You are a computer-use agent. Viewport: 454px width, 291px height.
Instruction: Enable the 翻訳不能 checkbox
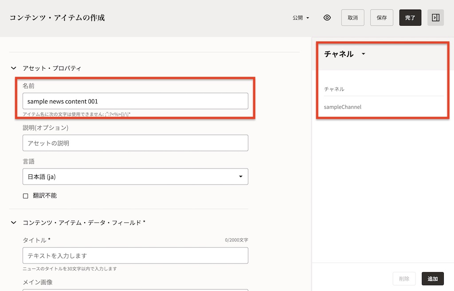(26, 196)
